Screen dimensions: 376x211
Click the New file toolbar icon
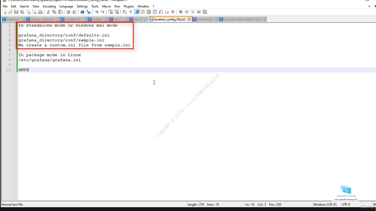(x=4, y=12)
